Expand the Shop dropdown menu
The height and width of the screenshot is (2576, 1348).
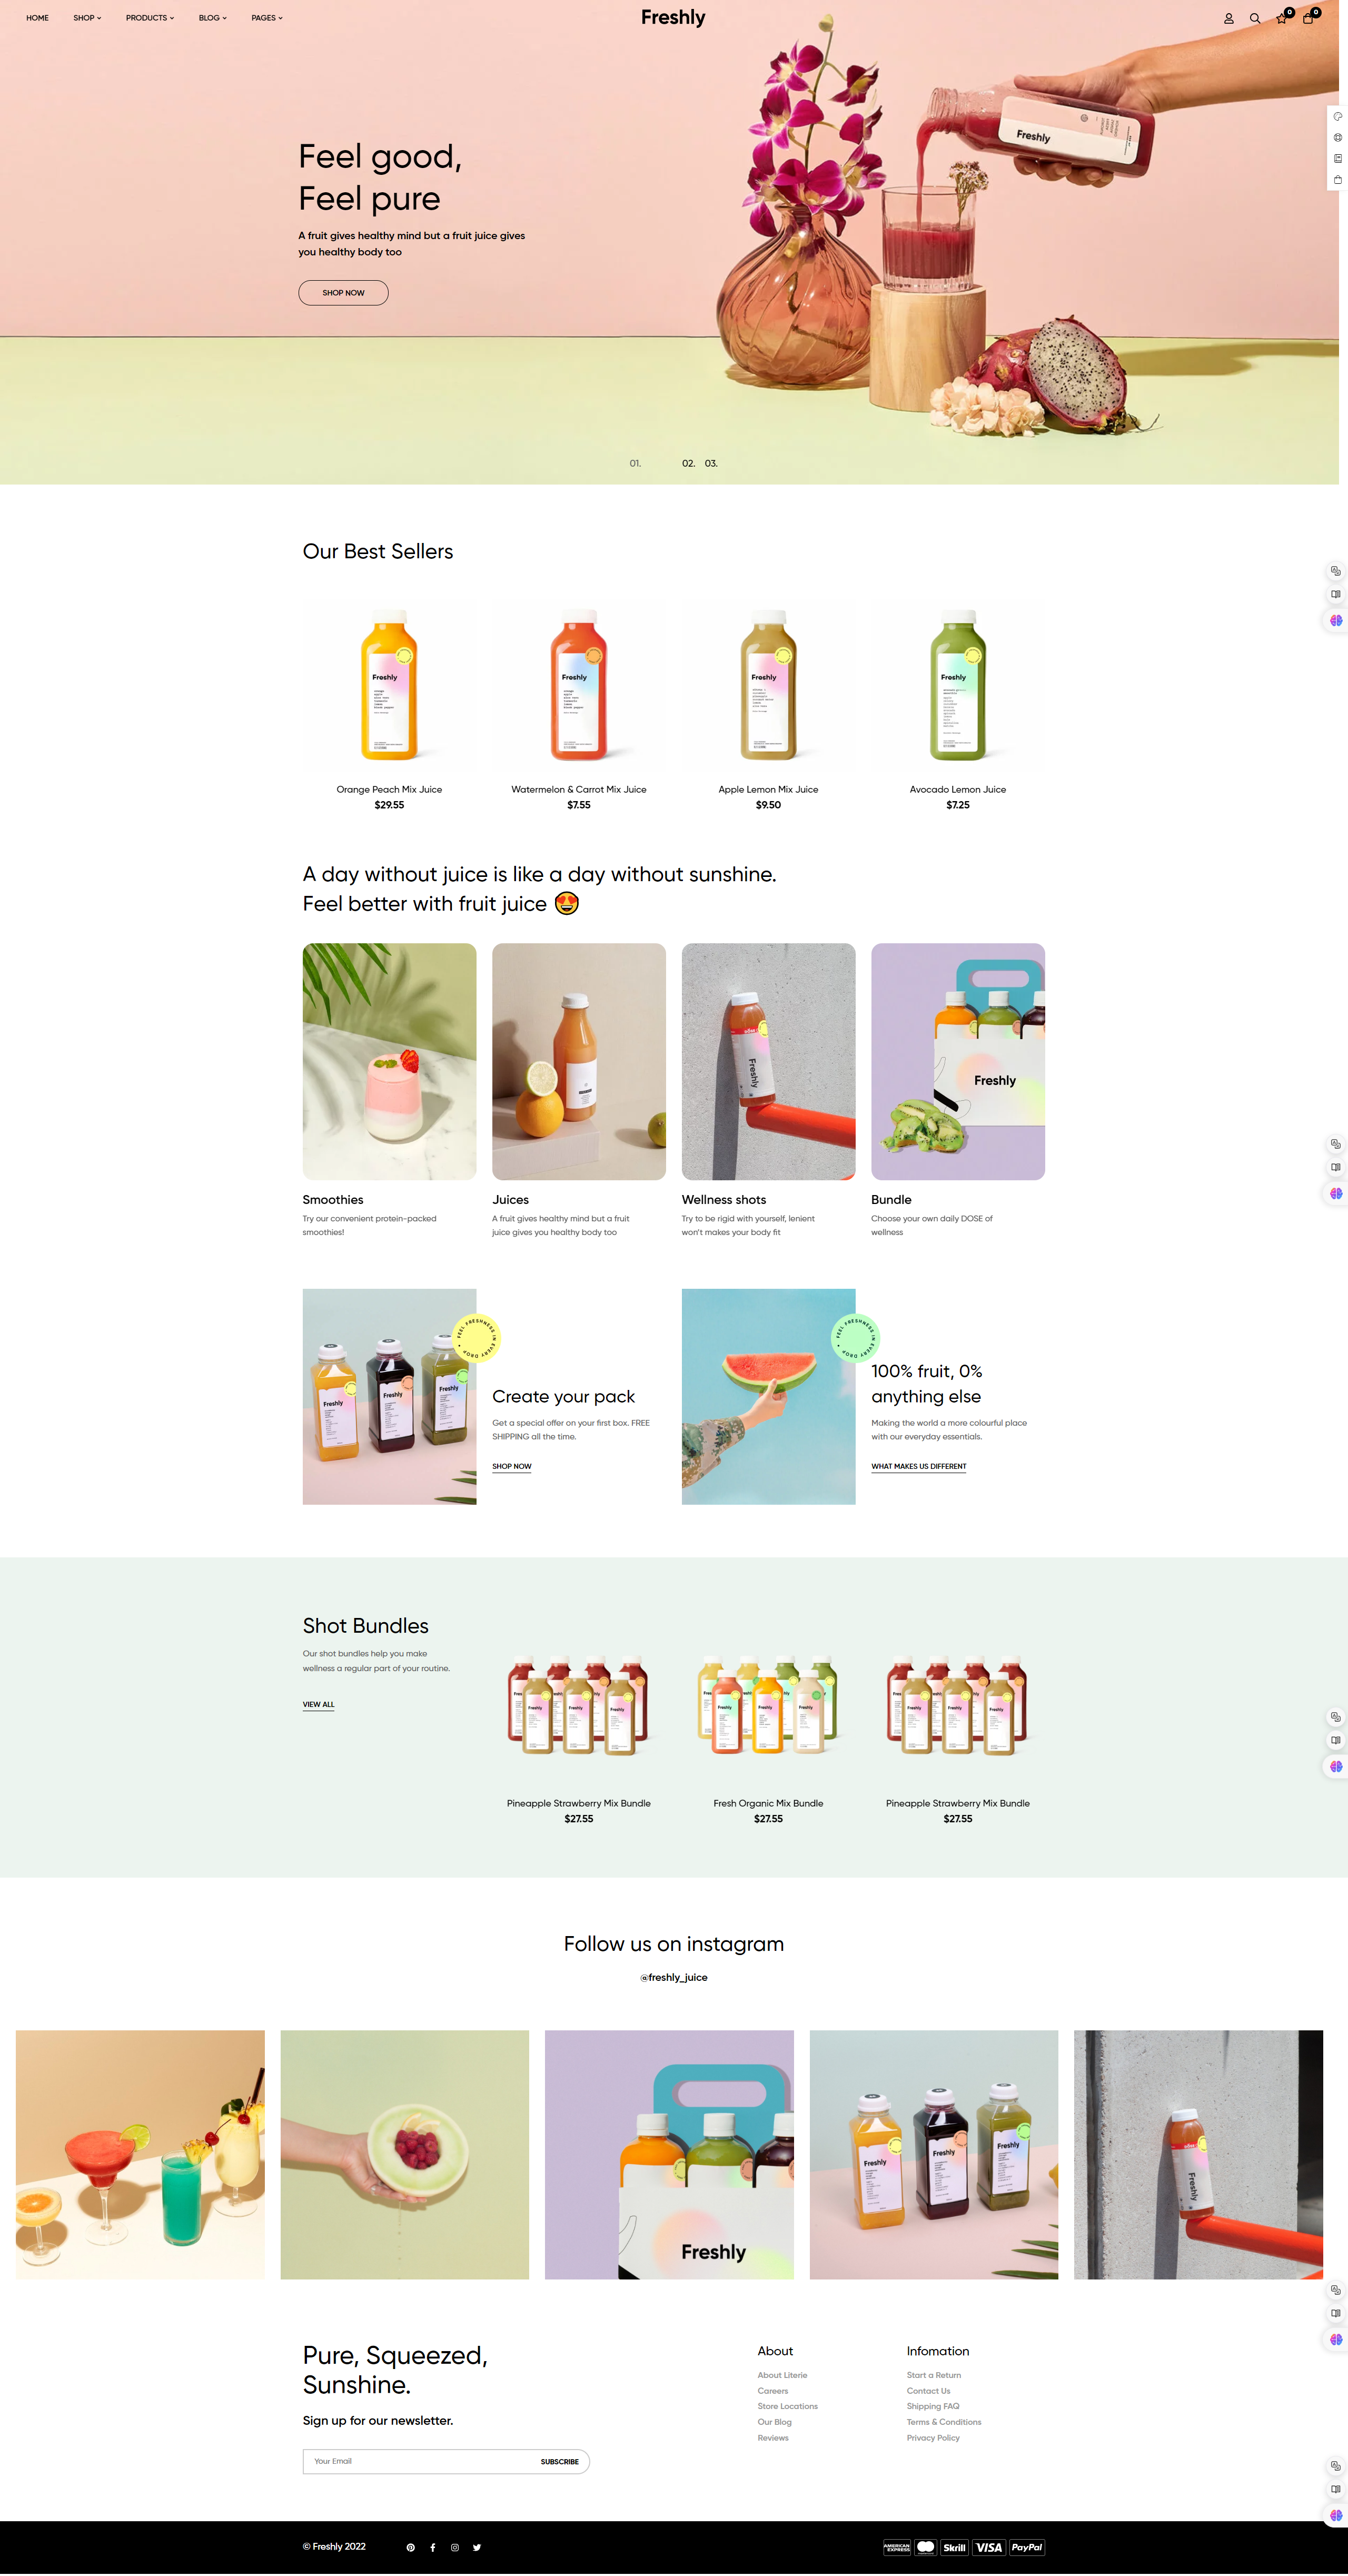point(87,18)
